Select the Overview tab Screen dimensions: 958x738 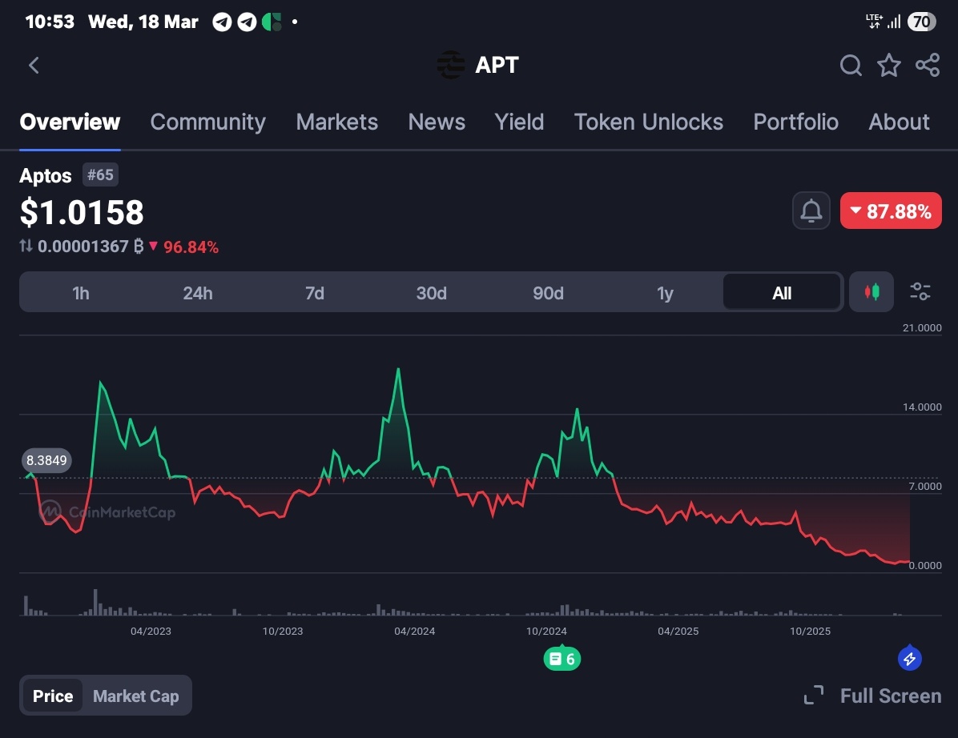pos(70,122)
